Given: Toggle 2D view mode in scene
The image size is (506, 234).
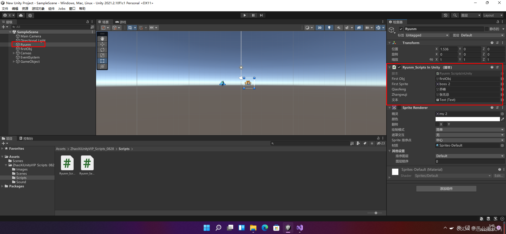Looking at the screenshot, I should pos(320,28).
